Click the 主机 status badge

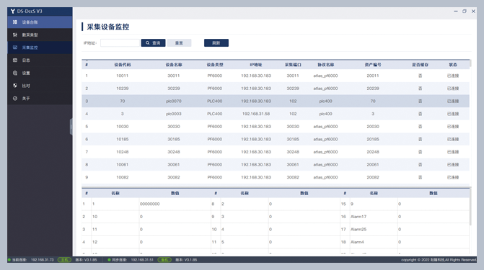pyautogui.click(x=64, y=260)
